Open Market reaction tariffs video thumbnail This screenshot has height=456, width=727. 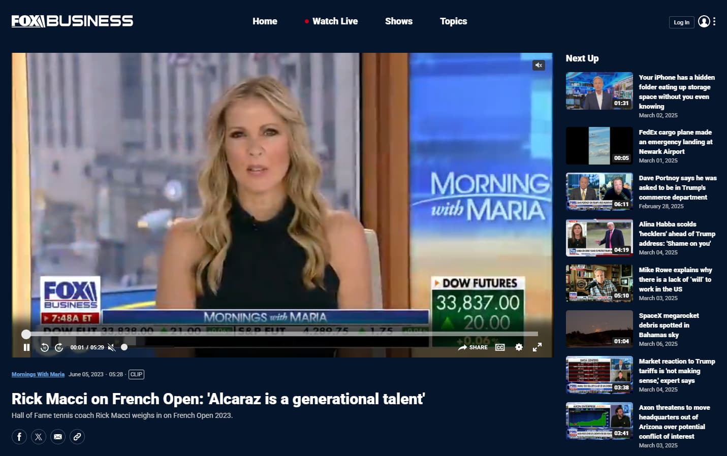[x=599, y=375]
